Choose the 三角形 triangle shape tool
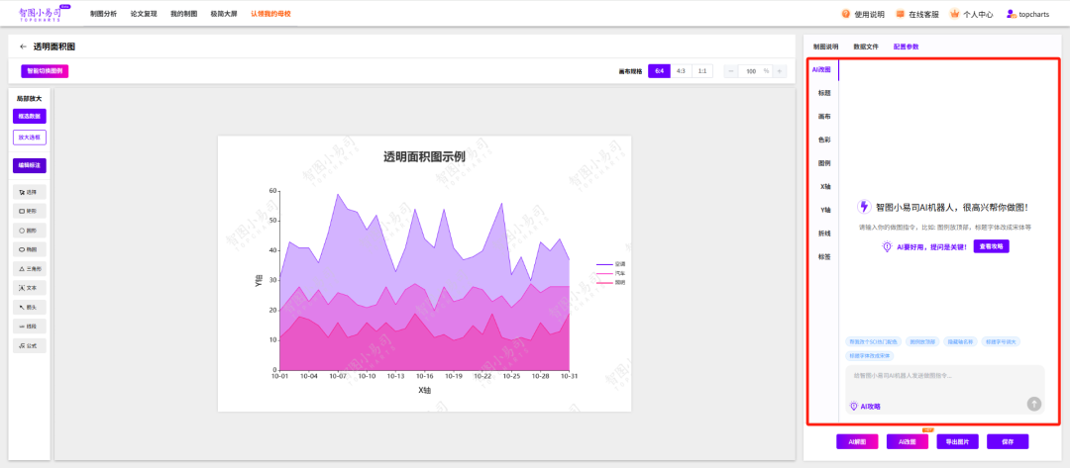Screen dimensions: 1070x468 (30, 269)
